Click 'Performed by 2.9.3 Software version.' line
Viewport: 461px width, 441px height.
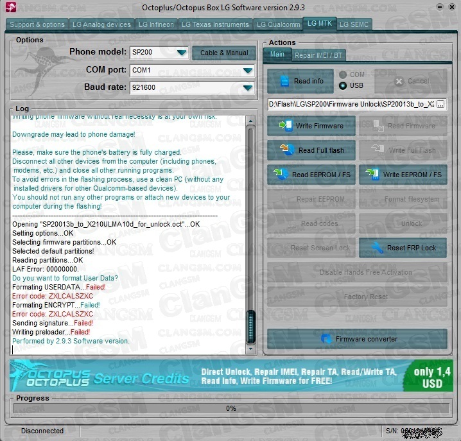pyautogui.click(x=71, y=341)
